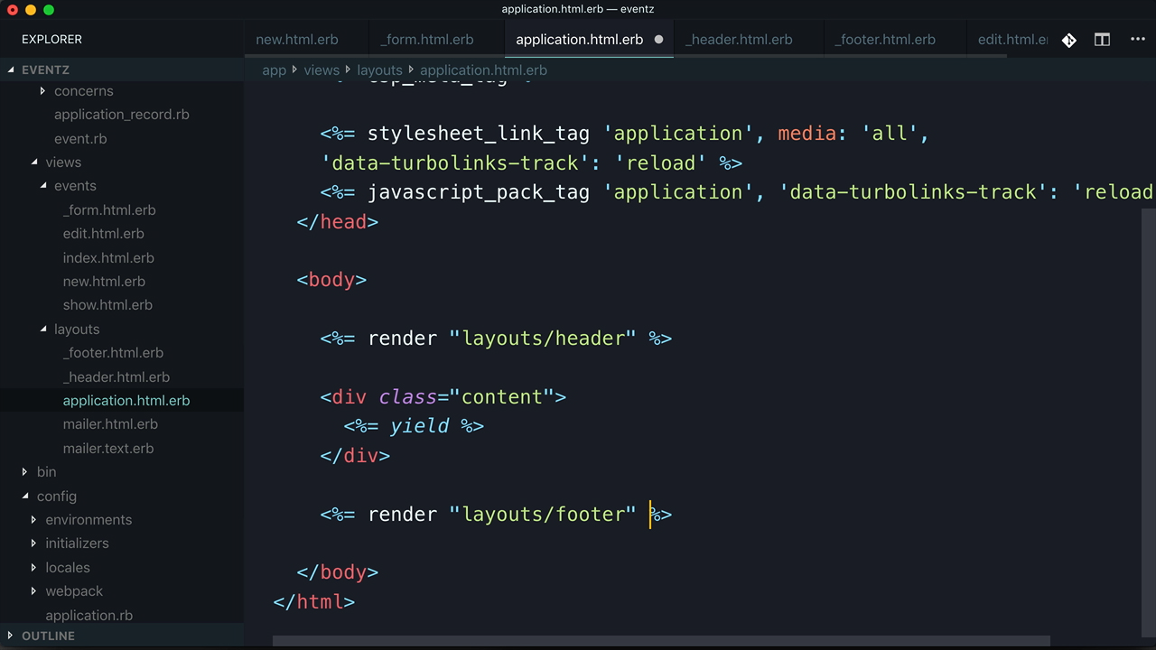Click the div class="content" line

click(x=443, y=397)
